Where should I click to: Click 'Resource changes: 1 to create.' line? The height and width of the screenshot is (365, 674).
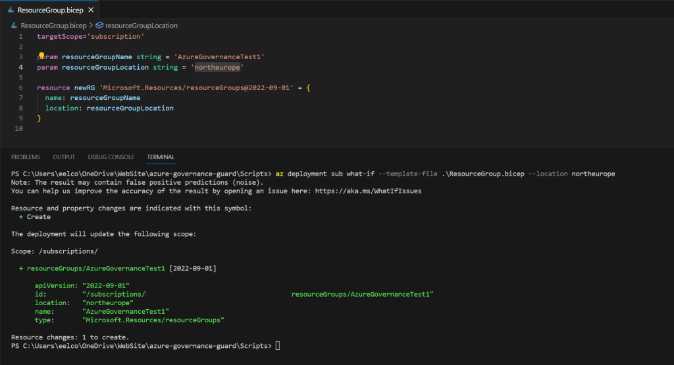coord(70,337)
